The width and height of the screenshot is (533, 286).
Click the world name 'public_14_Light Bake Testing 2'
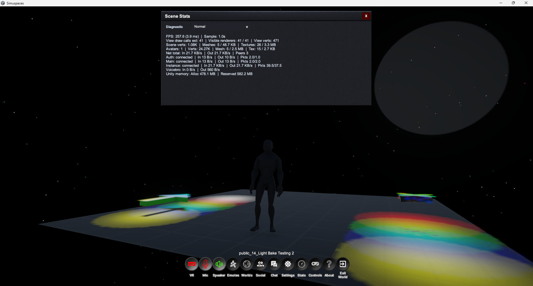[x=266, y=253]
